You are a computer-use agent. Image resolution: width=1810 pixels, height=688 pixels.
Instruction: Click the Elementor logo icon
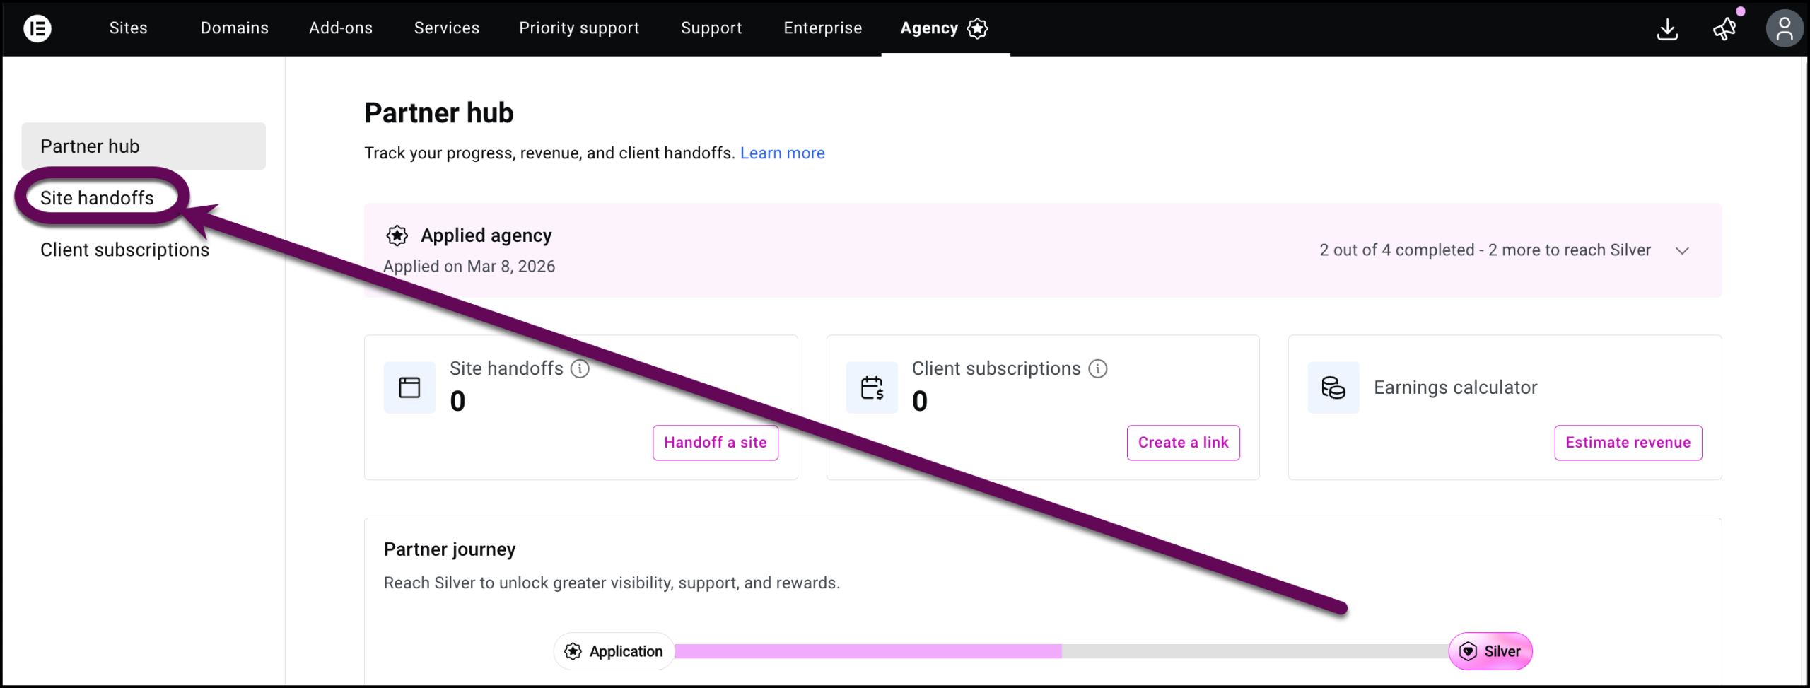tap(37, 28)
